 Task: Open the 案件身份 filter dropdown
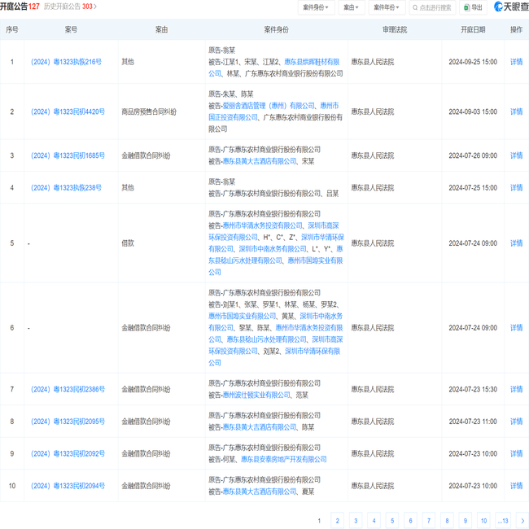coord(316,7)
